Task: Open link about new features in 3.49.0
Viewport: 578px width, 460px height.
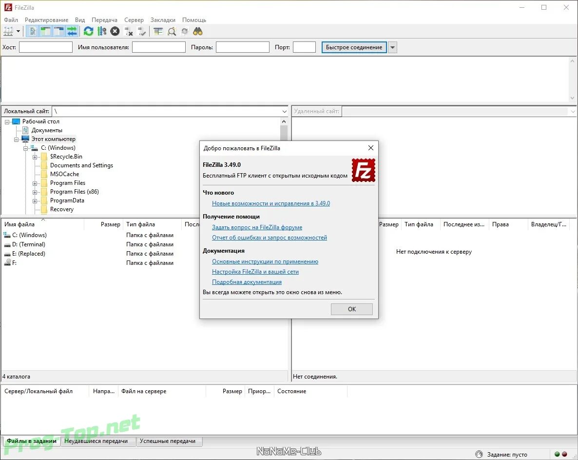Action: click(271, 203)
